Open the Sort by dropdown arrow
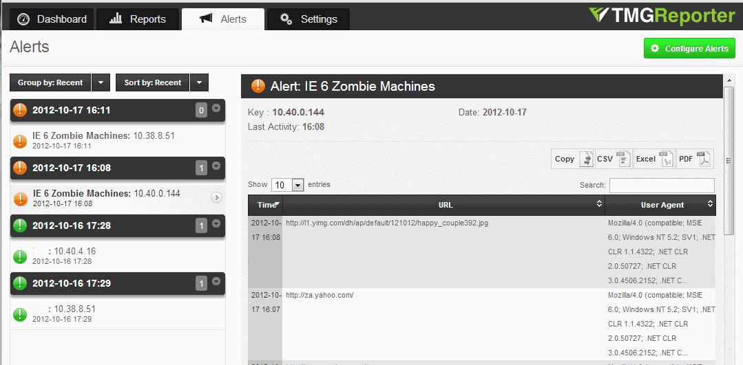The image size is (743, 365). tap(200, 82)
